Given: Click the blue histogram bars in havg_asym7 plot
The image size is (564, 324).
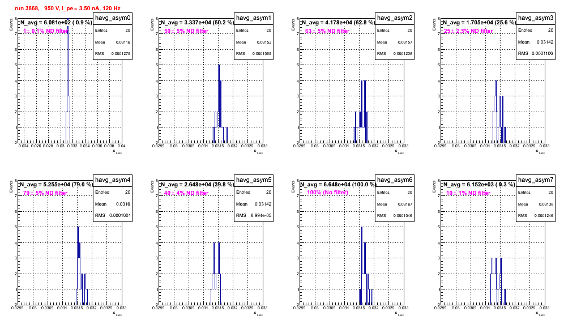Looking at the screenshot, I should coord(498,281).
